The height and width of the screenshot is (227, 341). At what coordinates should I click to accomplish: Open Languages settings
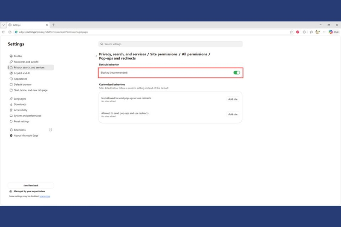[x=20, y=99]
